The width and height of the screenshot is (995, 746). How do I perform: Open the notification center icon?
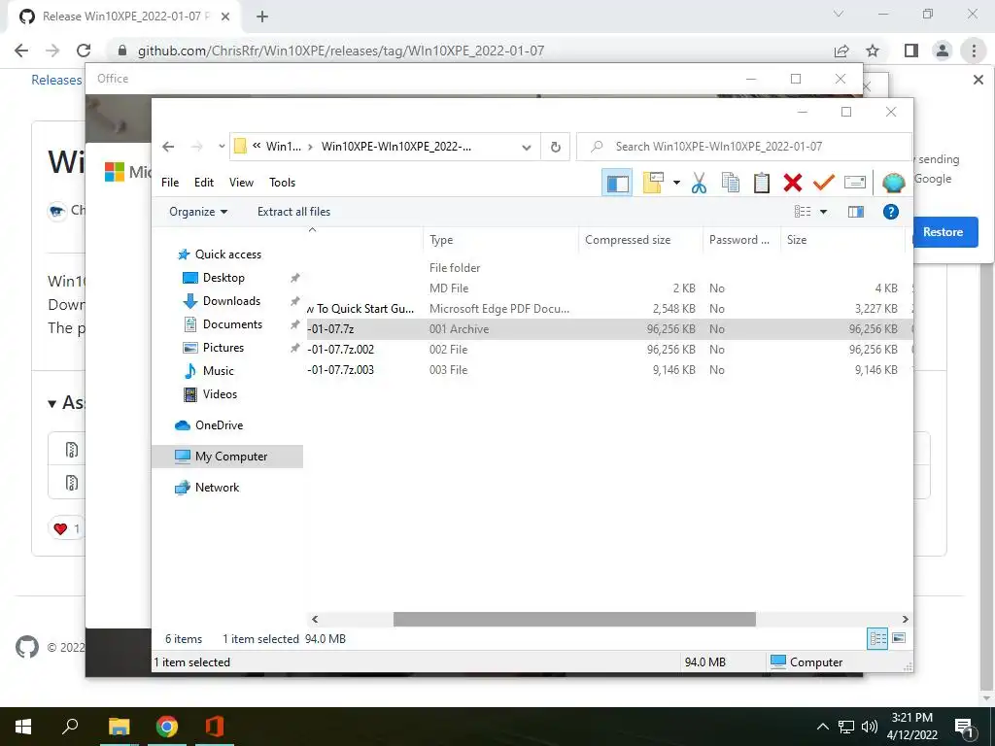click(x=965, y=727)
